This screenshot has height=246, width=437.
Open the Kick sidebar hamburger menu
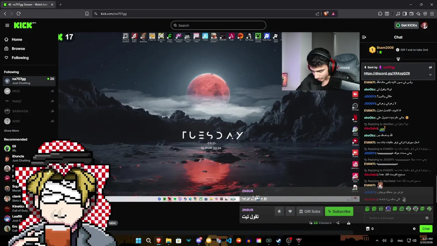point(7,25)
